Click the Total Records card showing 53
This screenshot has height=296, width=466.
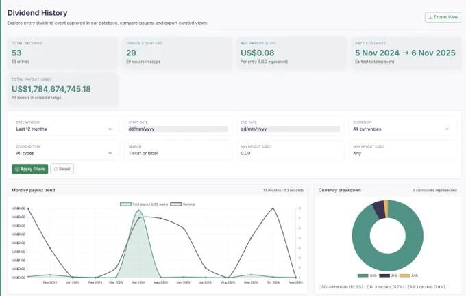[x=62, y=53]
